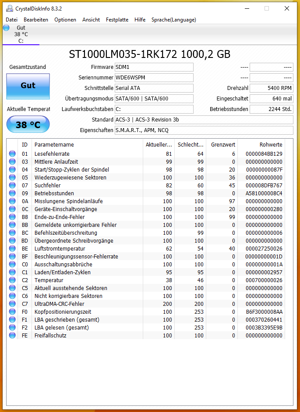Image resolution: width=300 pixels, height=412 pixels.
Task: Click the Übertragungsmodus field SATA/600
Action: (154, 99)
